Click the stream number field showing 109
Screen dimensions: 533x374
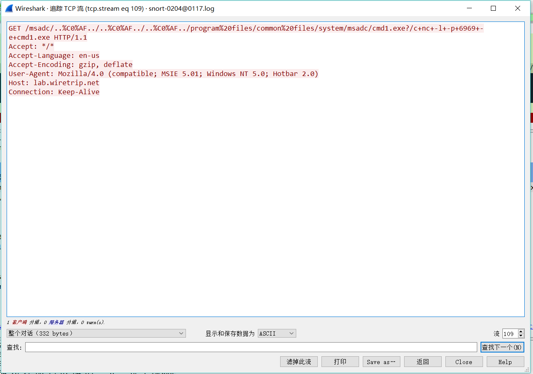510,334
